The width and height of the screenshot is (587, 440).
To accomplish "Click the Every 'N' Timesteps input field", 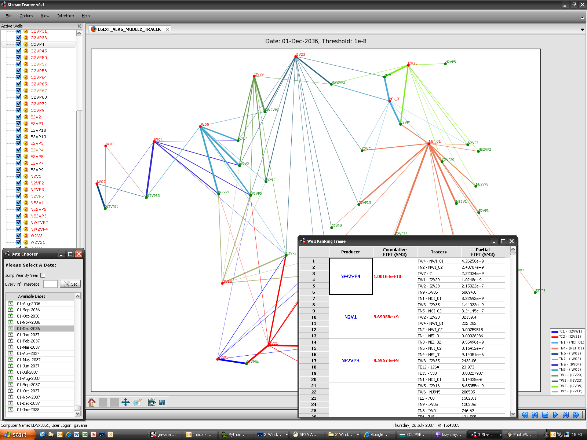I will [x=50, y=284].
